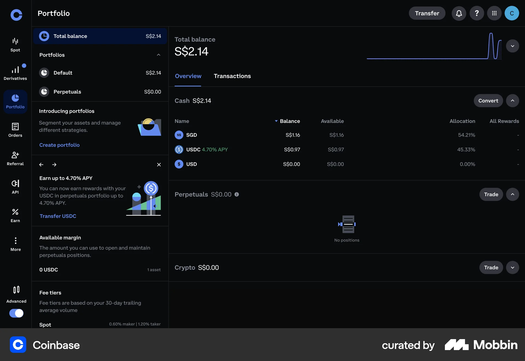Click the Create portfolio link
Image resolution: width=525 pixels, height=361 pixels.
tap(59, 145)
